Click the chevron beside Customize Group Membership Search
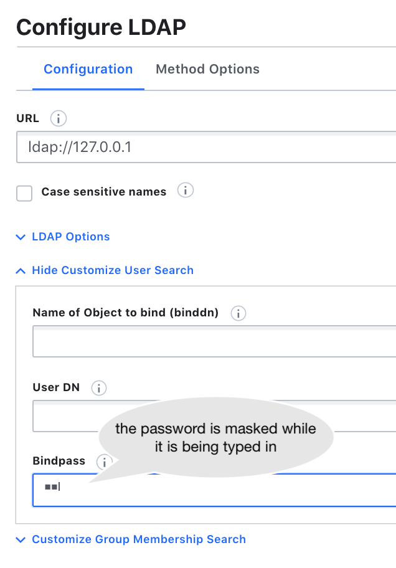 pos(20,539)
